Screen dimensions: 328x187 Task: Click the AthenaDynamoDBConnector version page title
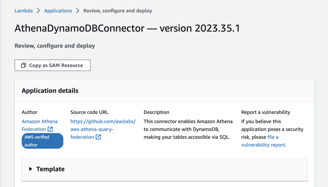(x=127, y=28)
